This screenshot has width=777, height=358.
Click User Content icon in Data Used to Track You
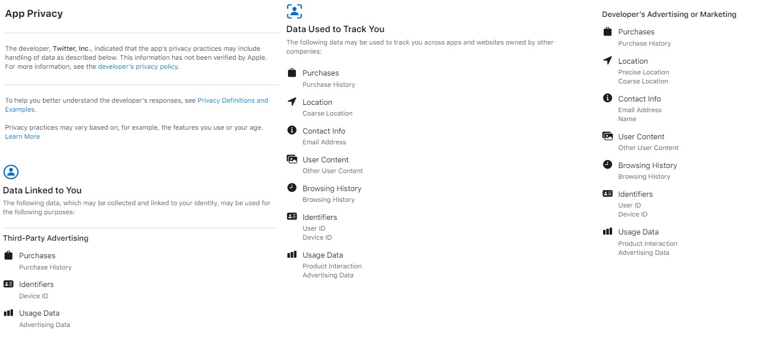click(x=292, y=159)
